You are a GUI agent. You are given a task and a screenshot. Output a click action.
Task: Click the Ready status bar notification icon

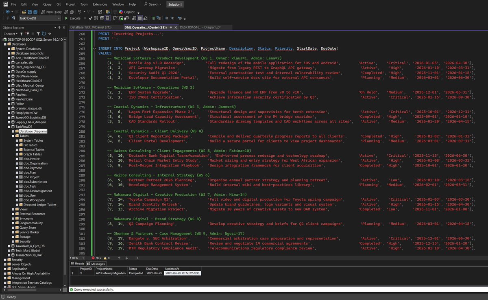point(3,297)
